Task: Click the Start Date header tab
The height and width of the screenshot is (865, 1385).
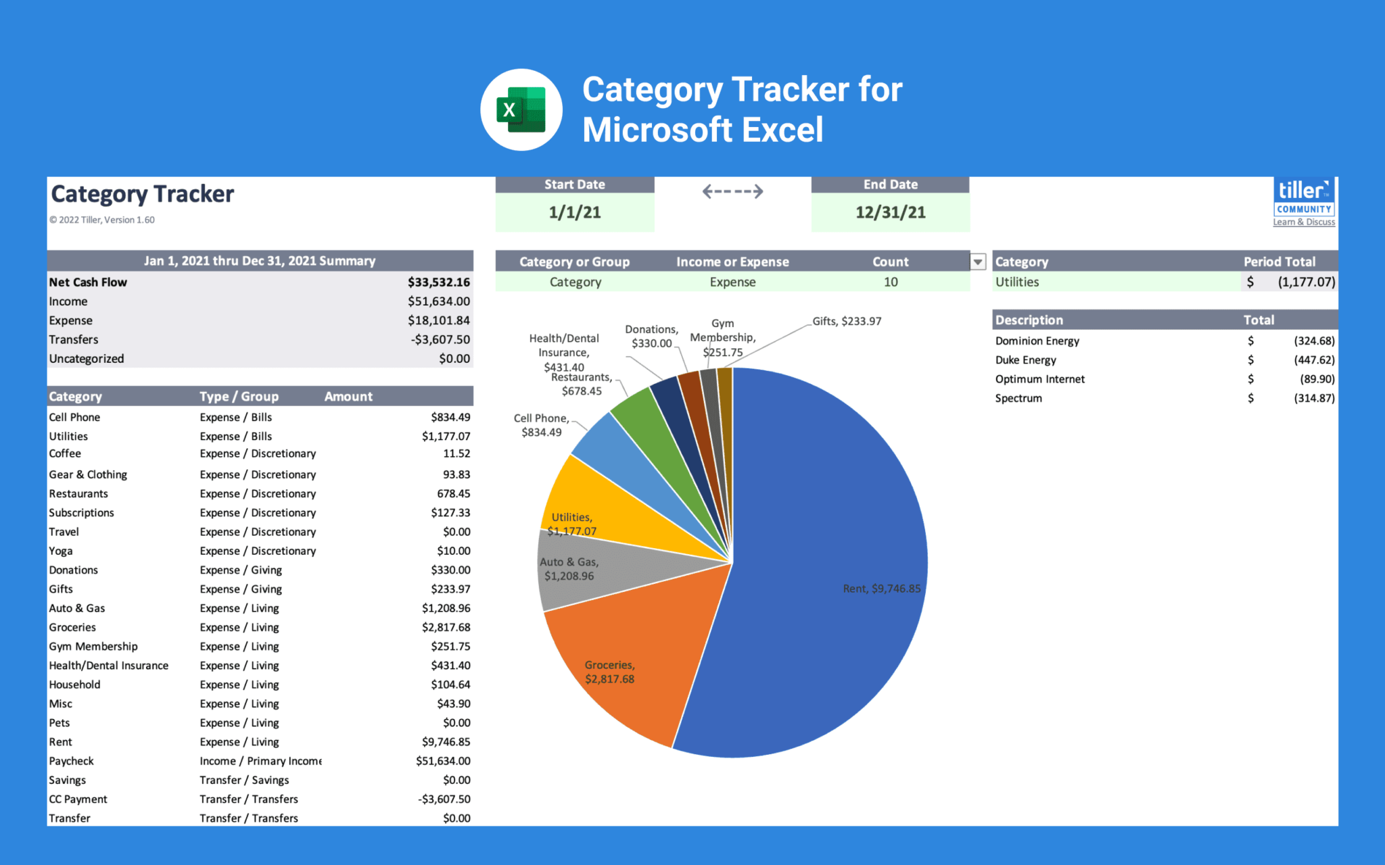Action: pyautogui.click(x=574, y=183)
